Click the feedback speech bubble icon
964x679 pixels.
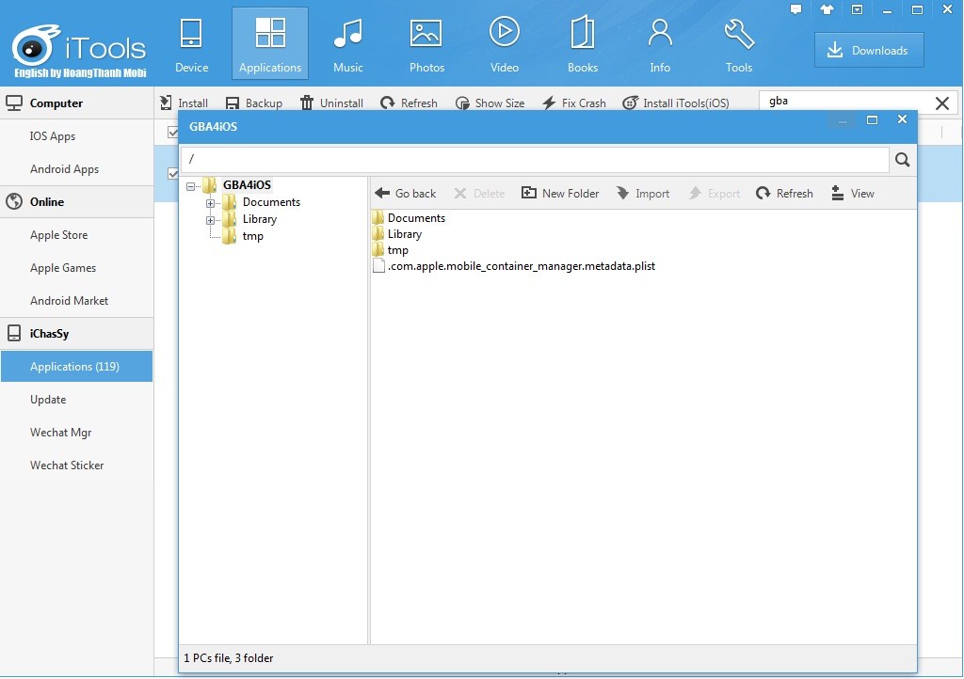(795, 9)
